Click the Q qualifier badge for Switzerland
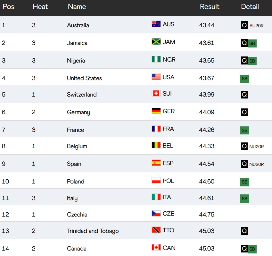 (x=244, y=95)
